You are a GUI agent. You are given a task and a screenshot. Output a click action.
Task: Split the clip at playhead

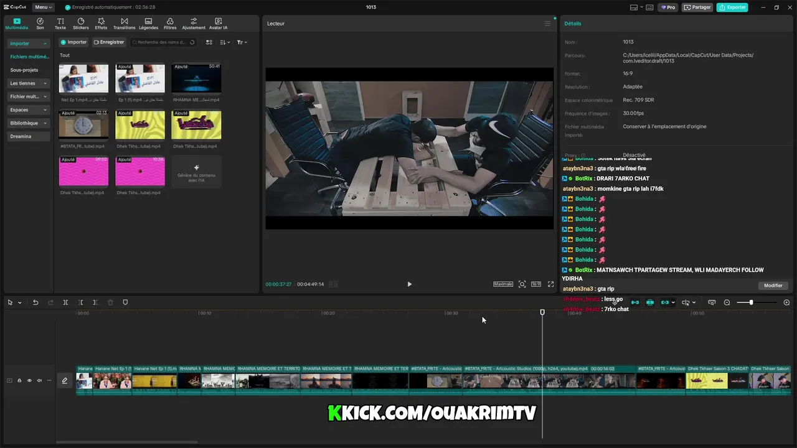(65, 302)
